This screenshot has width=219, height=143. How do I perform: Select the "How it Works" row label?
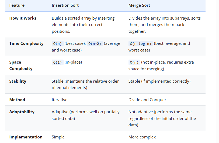23,18
